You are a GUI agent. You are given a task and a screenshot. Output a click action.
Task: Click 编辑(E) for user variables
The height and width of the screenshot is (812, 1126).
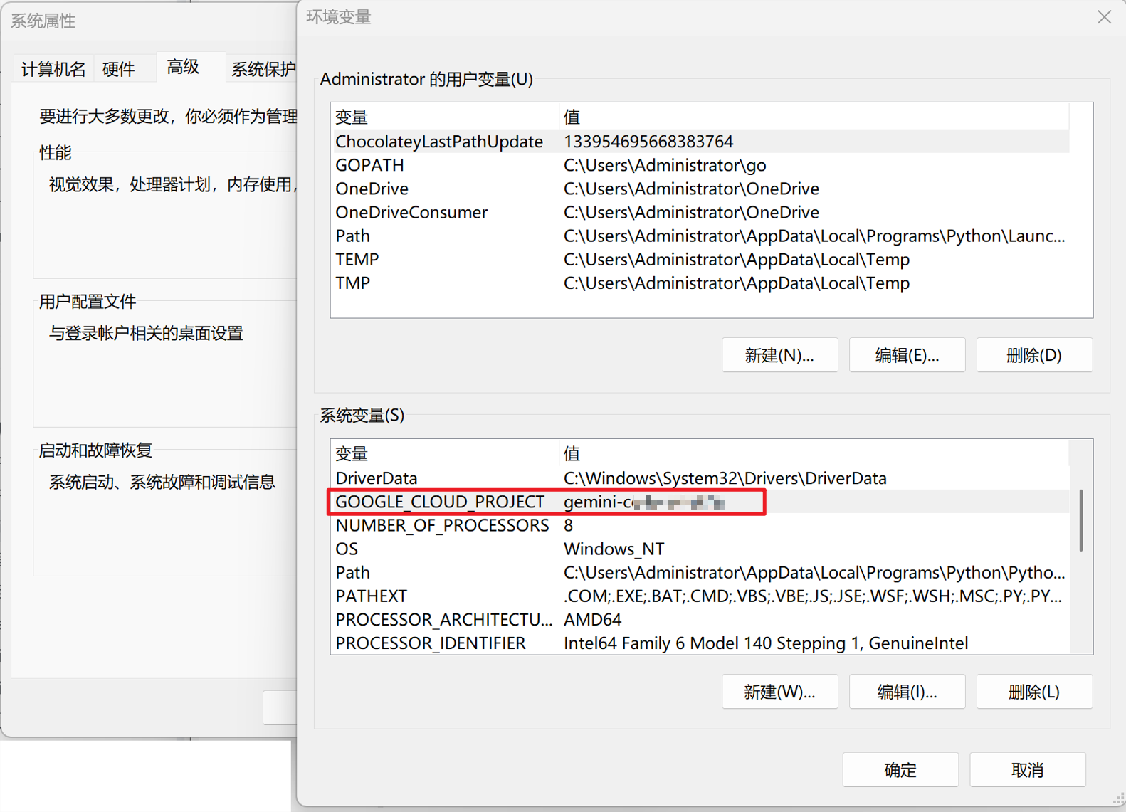(907, 355)
